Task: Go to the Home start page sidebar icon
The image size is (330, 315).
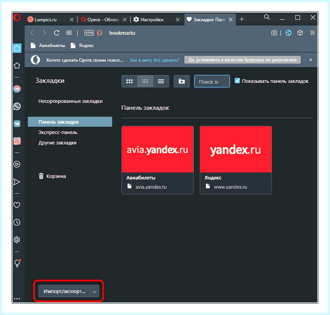Action: point(17,48)
